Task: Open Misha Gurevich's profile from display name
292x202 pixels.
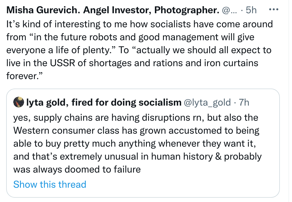Action: 112,10
